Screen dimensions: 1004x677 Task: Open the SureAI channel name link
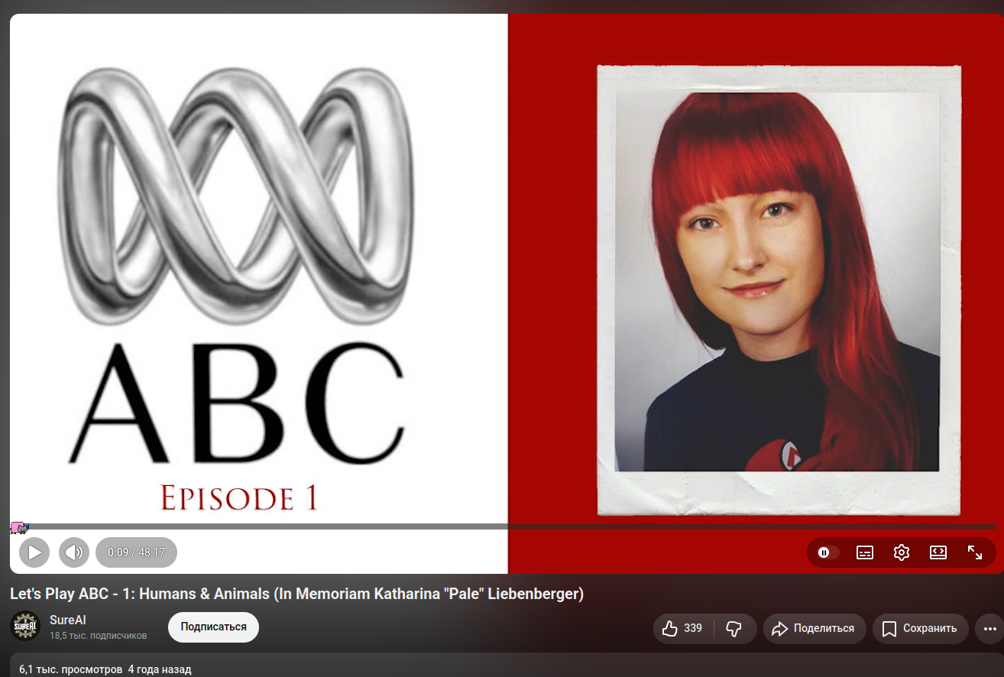pyautogui.click(x=67, y=620)
